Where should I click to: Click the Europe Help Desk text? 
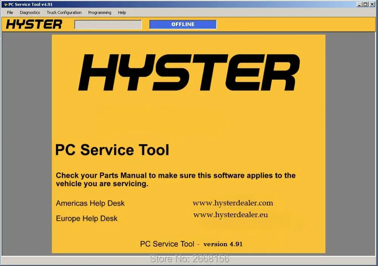(87, 218)
